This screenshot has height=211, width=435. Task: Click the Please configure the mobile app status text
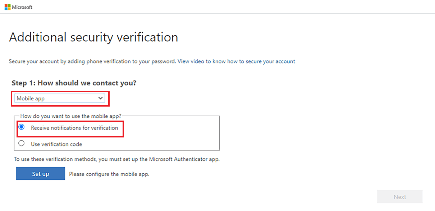109,174
